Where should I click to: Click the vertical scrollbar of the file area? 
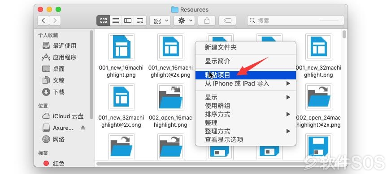(x=344, y=34)
